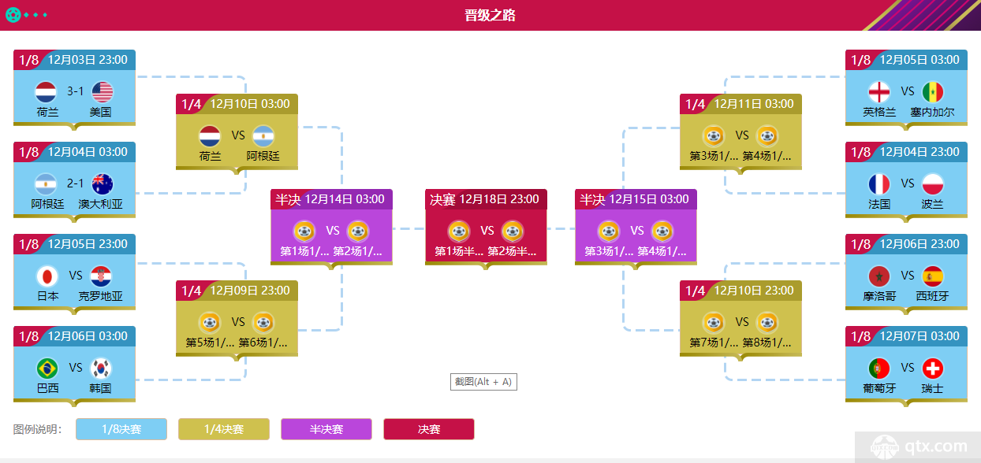The height and width of the screenshot is (463, 981).
Task: Click the England flag icon
Action: click(879, 91)
